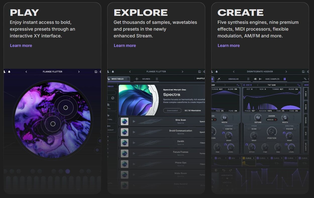
Task: Click the POSITION knob in OSC B
Action: pos(272,132)
